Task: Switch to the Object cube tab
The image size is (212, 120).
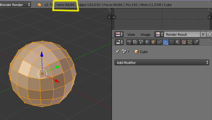Action: (x=153, y=42)
